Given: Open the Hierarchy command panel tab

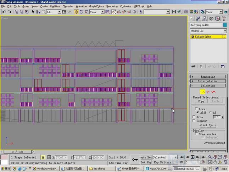Looking at the screenshot, I should (205, 18).
